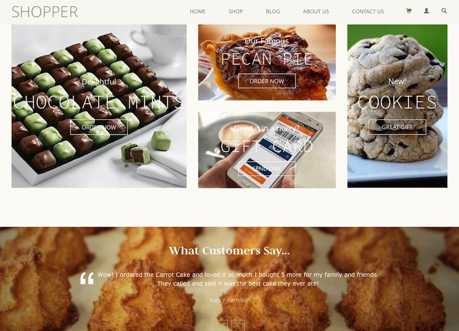Click ORDER NOW on Pecan Pie
Screen dimensions: 459x331
267,81
